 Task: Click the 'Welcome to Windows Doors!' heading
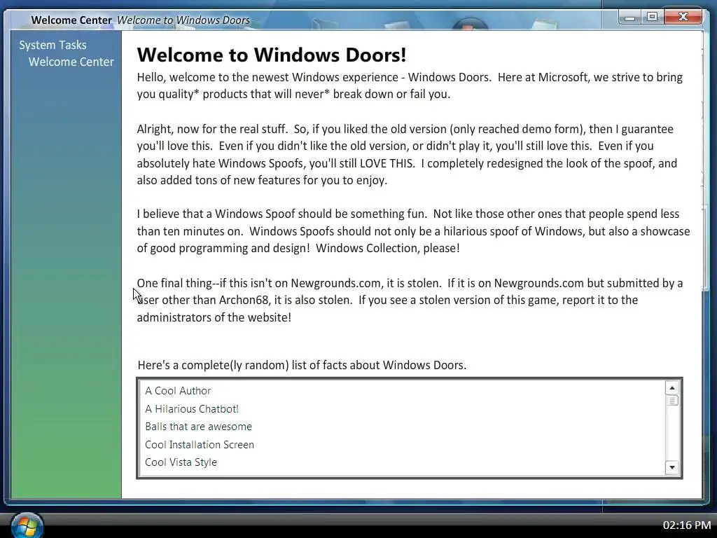click(272, 55)
